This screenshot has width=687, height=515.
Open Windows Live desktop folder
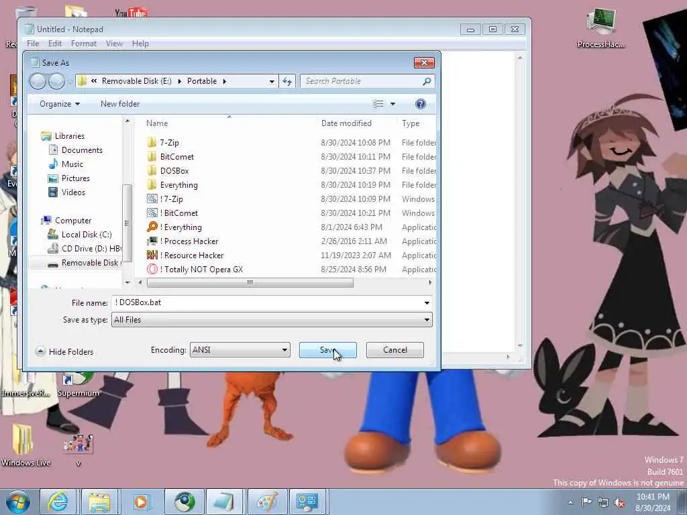click(x=25, y=445)
